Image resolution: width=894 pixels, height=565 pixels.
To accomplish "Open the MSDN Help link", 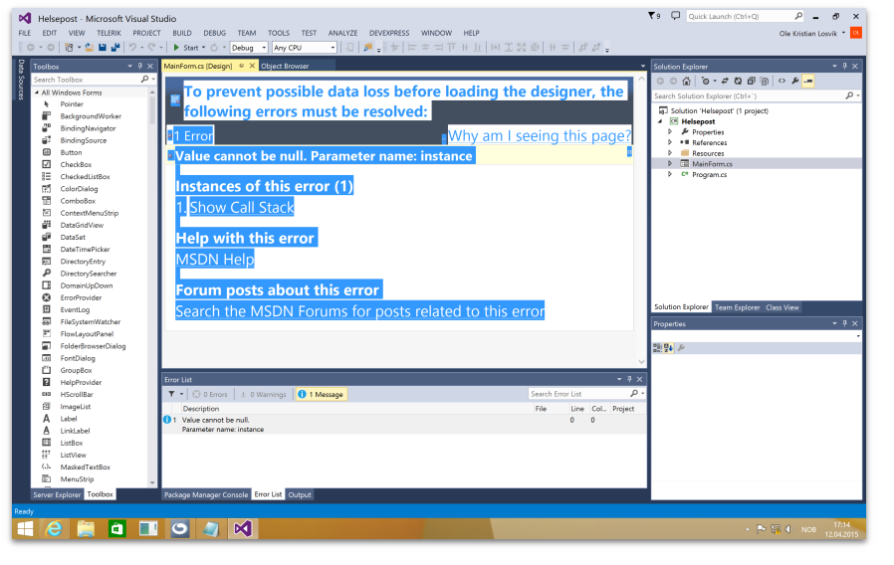I will click(215, 260).
